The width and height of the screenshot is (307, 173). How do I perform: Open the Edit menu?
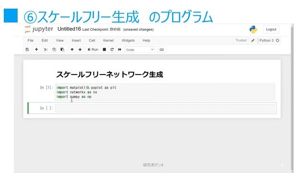click(45, 40)
